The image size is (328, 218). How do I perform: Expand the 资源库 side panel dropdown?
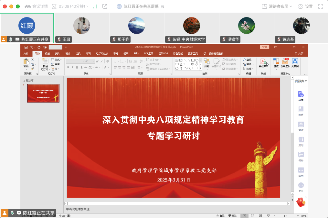301,81
